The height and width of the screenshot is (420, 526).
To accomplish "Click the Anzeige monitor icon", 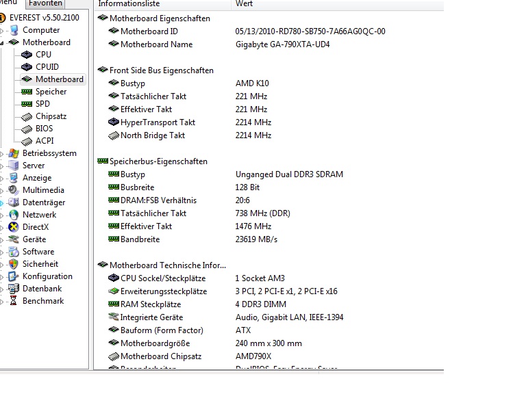I will click(14, 178).
